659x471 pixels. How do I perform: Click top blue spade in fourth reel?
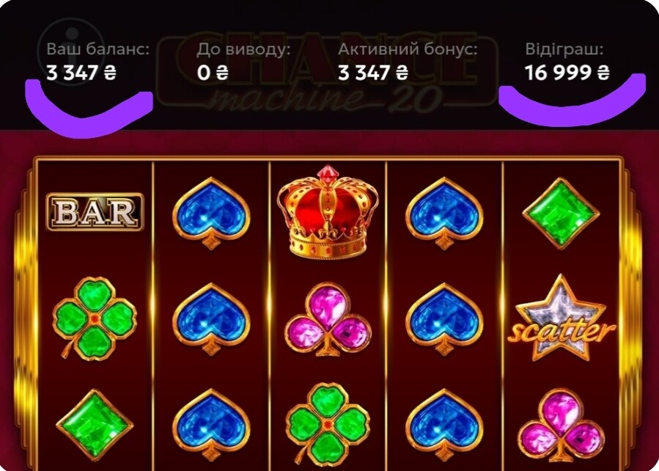444,213
